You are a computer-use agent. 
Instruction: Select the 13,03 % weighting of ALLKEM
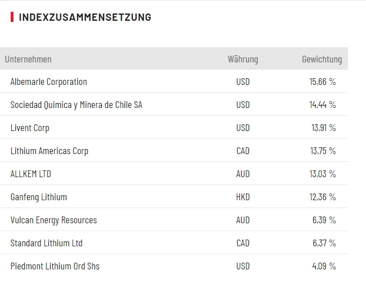pos(323,174)
